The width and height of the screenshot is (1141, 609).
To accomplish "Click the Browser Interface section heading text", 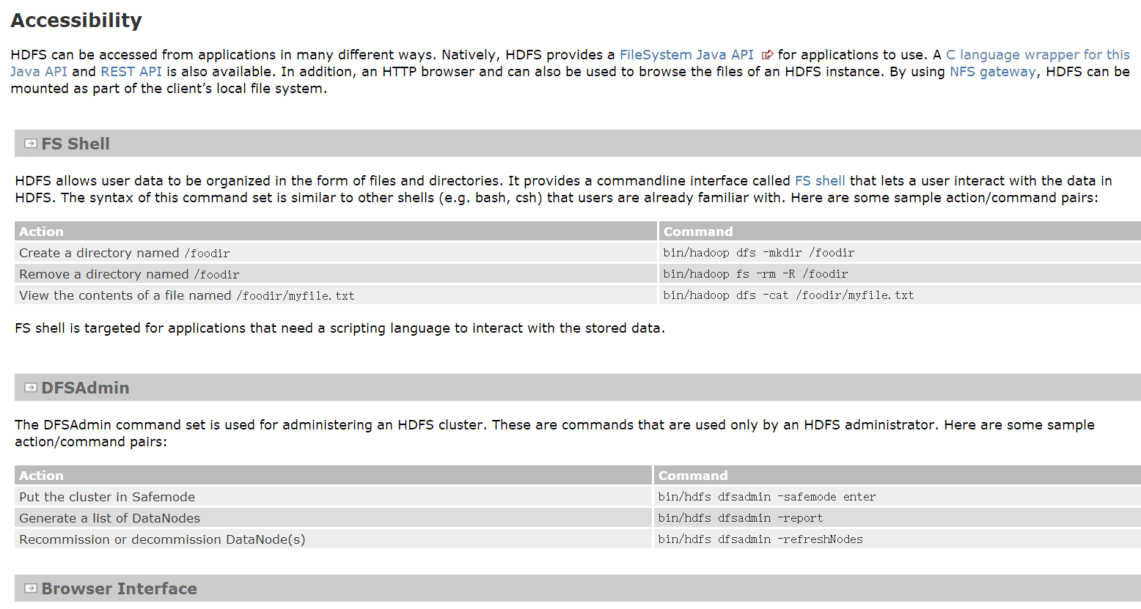I will click(x=119, y=588).
